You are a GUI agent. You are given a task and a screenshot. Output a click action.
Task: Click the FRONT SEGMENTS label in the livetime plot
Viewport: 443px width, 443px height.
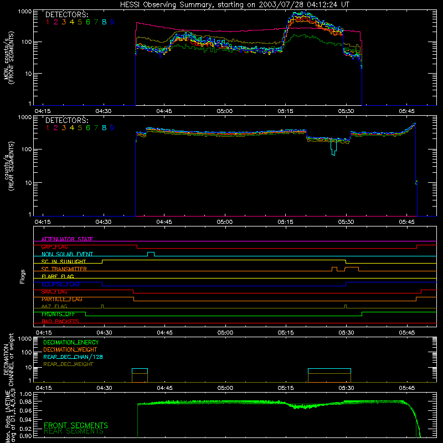coord(76,425)
